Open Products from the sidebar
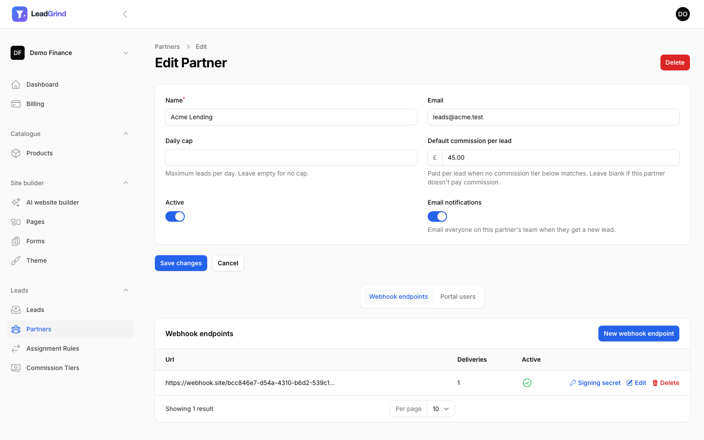 tap(70, 153)
